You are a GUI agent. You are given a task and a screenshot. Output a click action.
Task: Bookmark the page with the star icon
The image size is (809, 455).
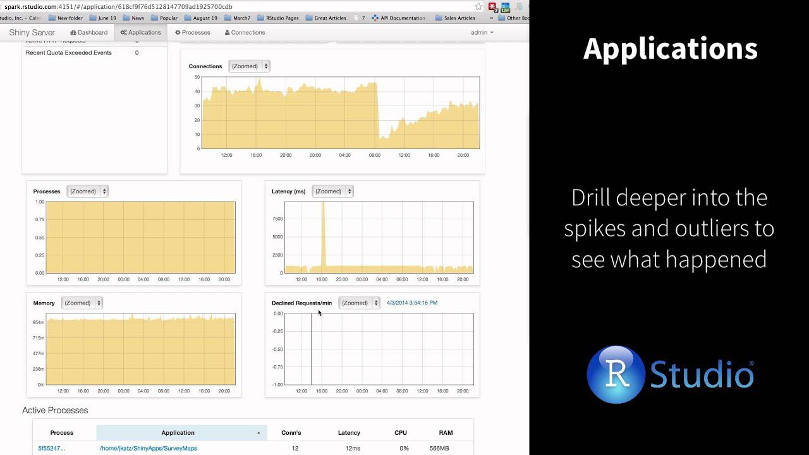tap(478, 6)
